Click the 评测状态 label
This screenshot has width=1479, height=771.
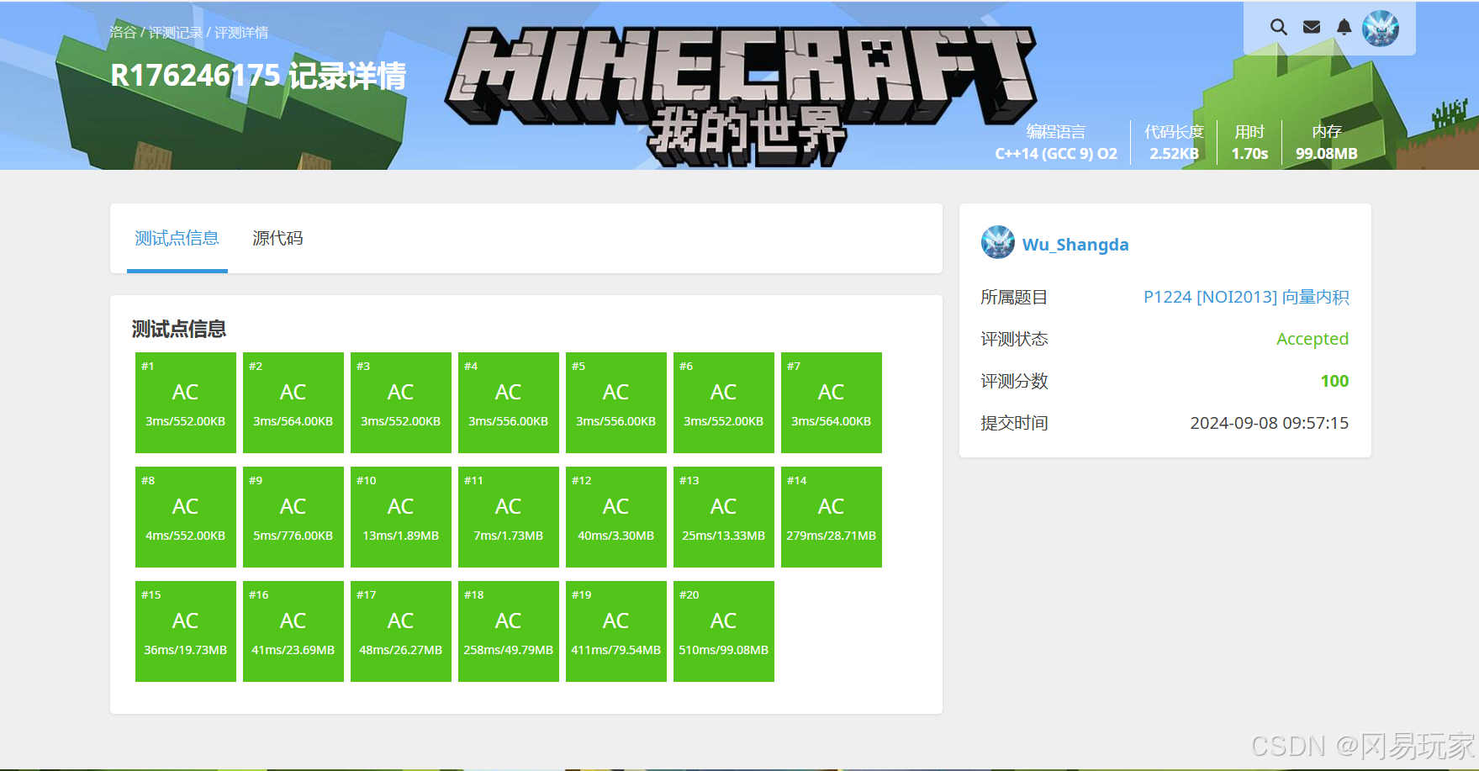pyautogui.click(x=1014, y=339)
